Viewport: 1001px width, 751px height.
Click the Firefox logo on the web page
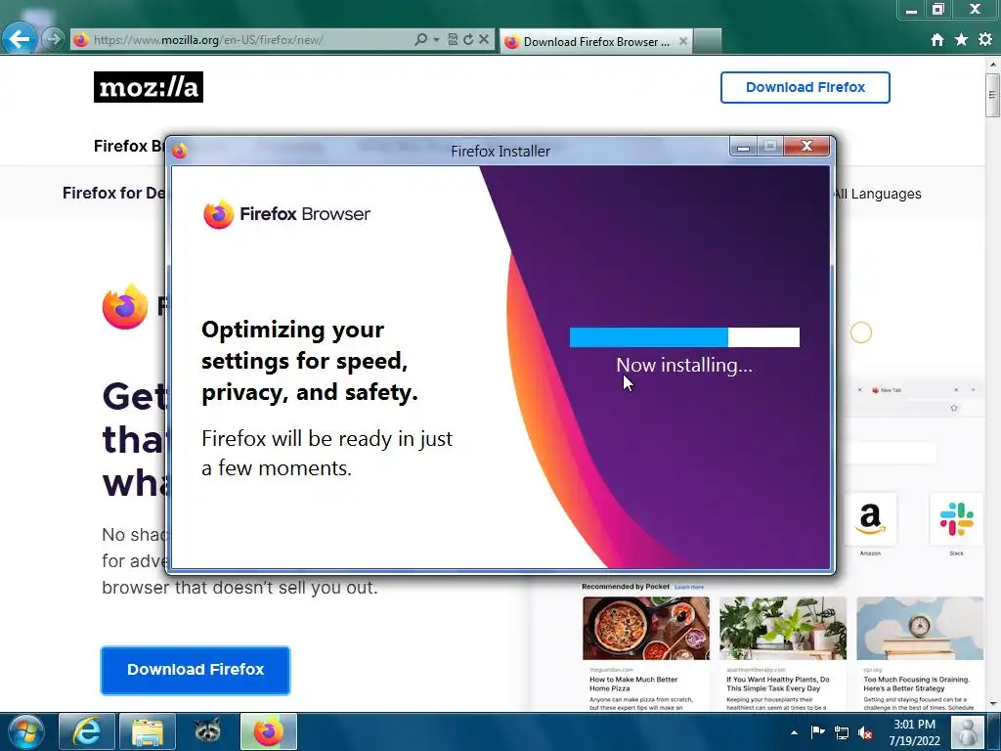125,306
